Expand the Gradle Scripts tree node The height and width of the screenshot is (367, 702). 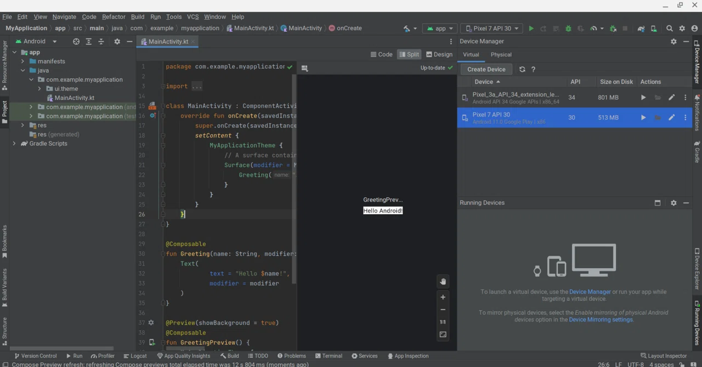14,144
